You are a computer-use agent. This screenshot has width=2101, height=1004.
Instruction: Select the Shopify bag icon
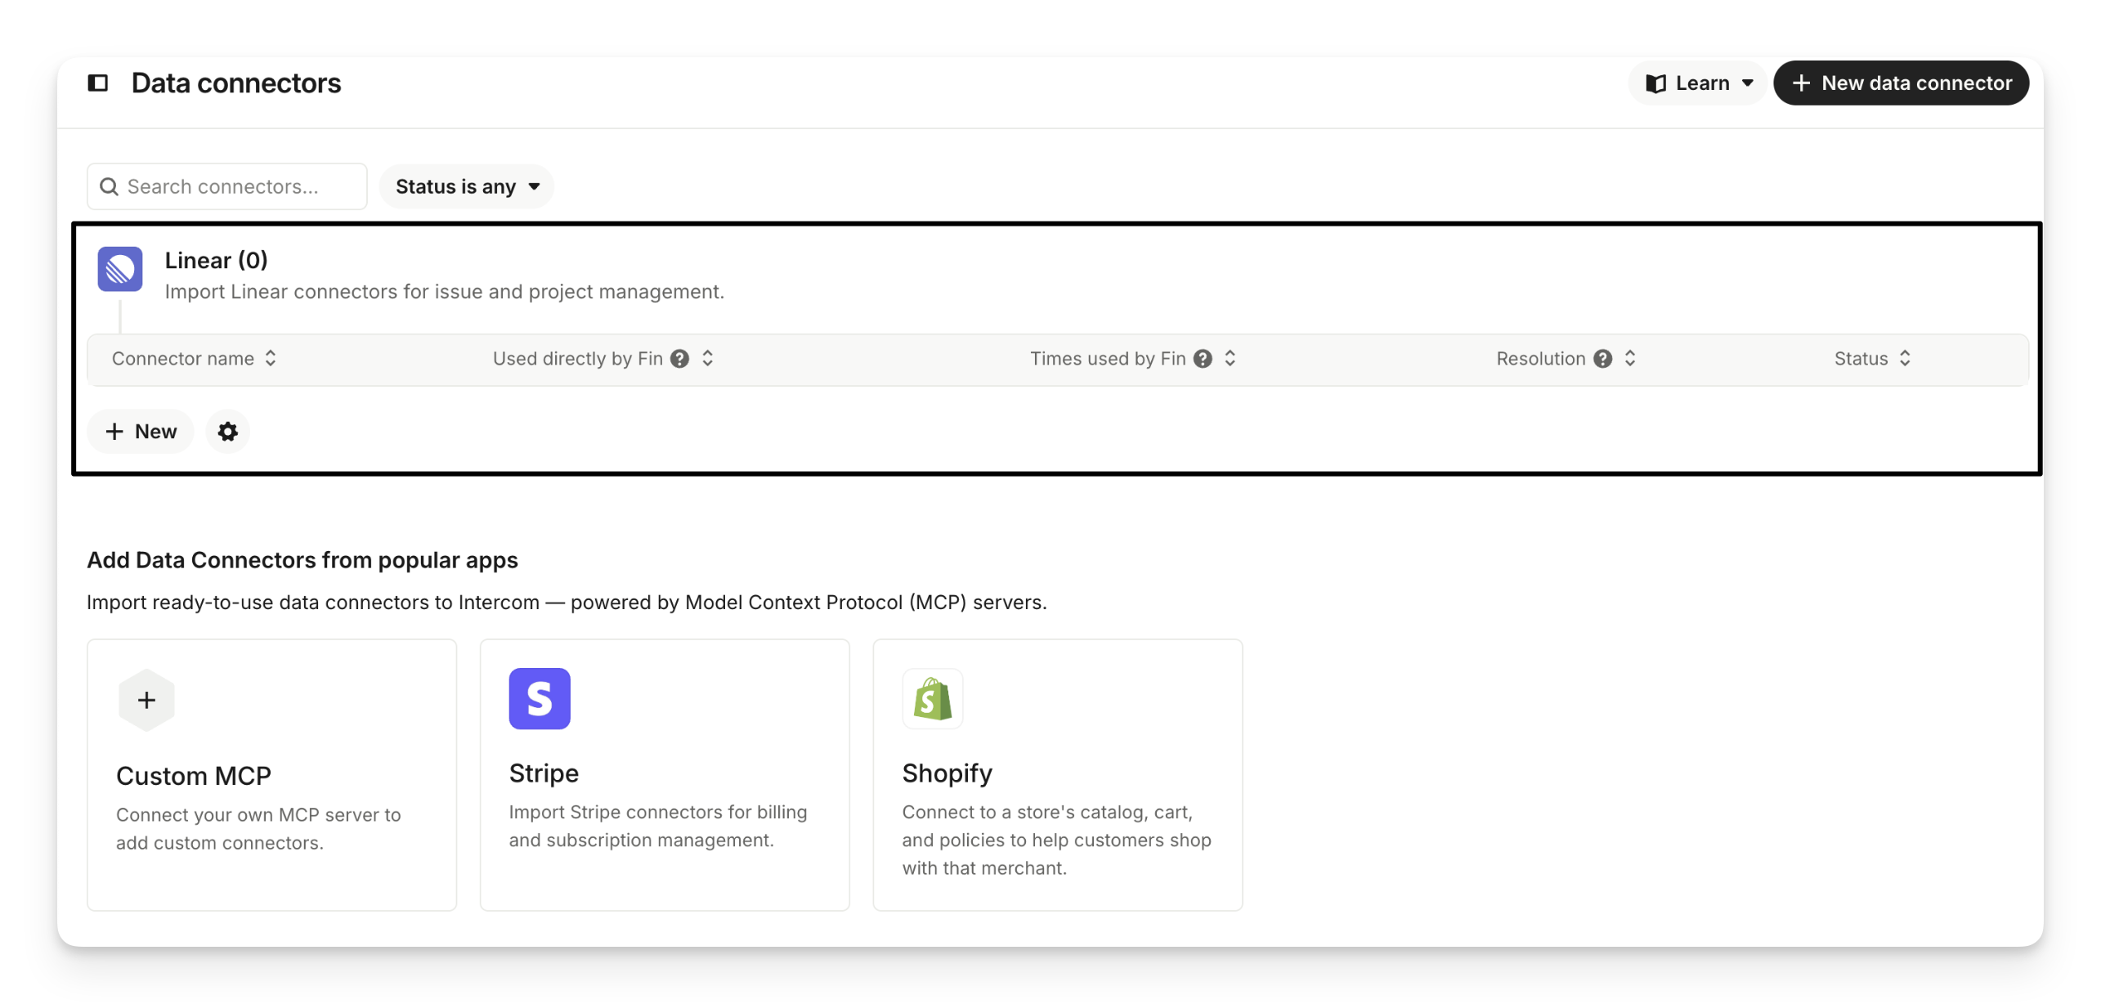coord(933,699)
